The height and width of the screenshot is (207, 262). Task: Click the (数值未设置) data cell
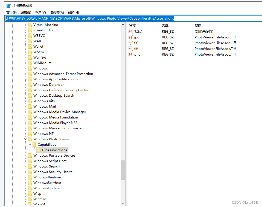click(204, 31)
